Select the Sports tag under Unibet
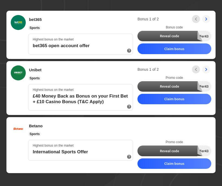The width and height of the screenshot is (222, 186). 35,78
